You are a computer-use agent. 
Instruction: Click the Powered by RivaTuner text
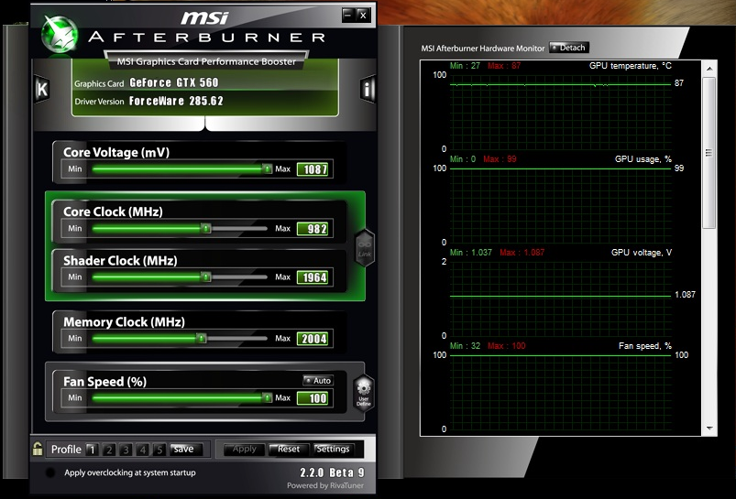click(325, 486)
